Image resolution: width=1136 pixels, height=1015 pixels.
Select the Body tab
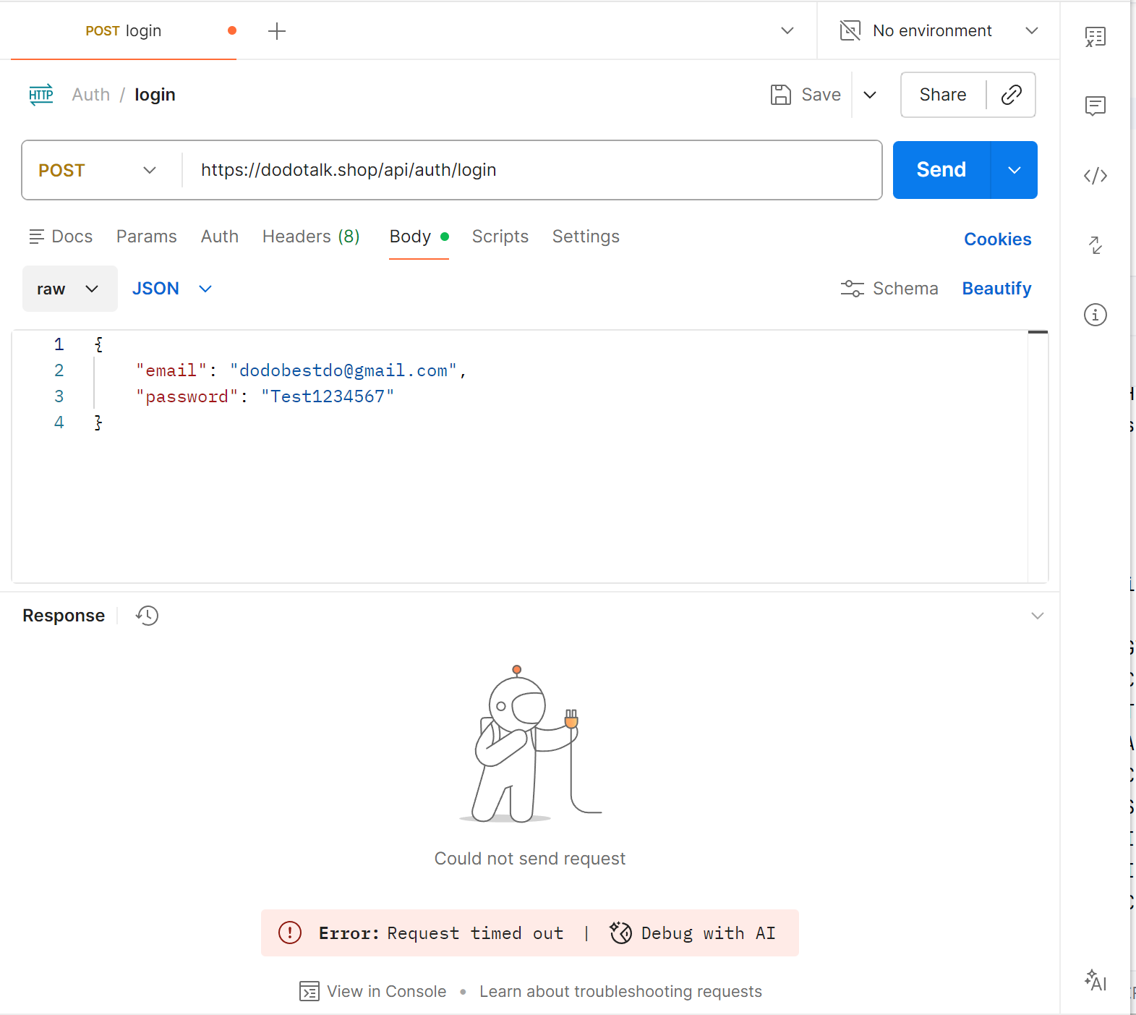click(419, 237)
